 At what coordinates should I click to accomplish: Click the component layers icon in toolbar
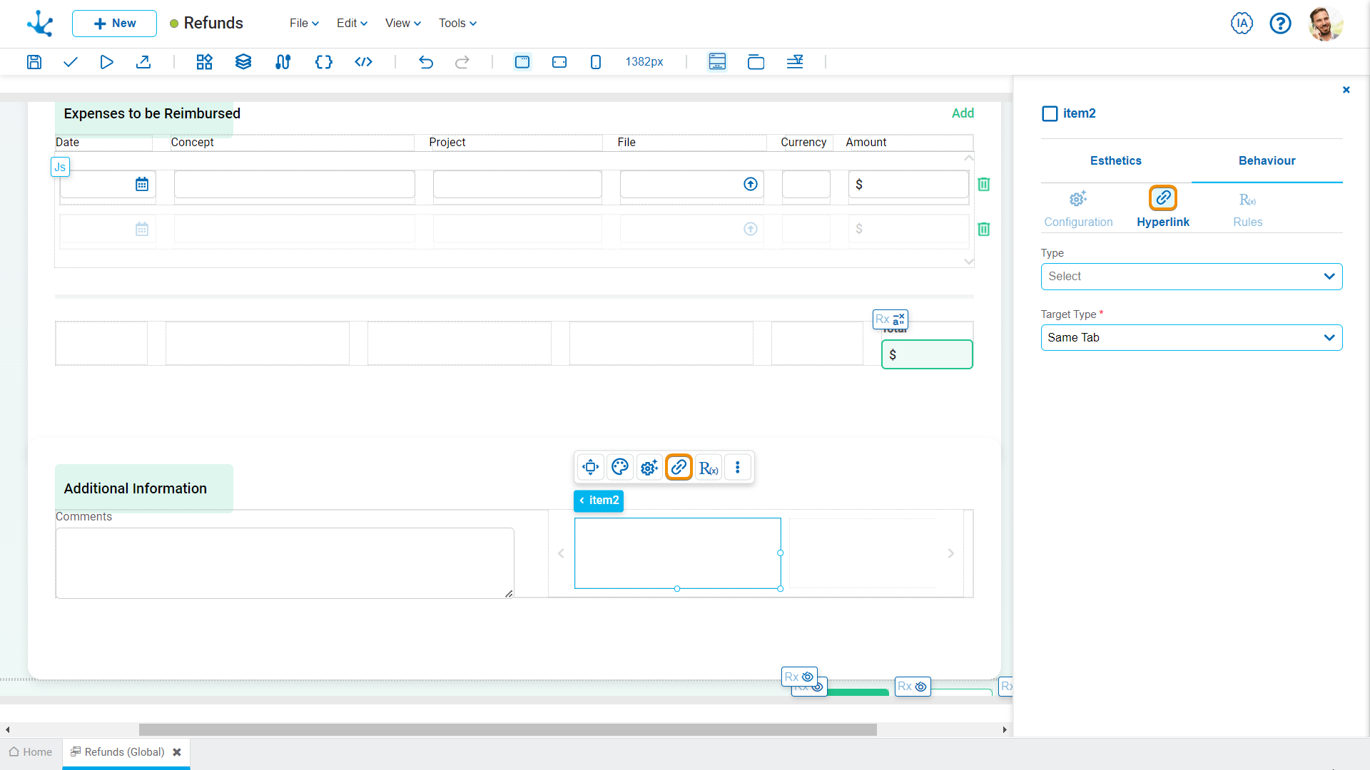point(243,61)
